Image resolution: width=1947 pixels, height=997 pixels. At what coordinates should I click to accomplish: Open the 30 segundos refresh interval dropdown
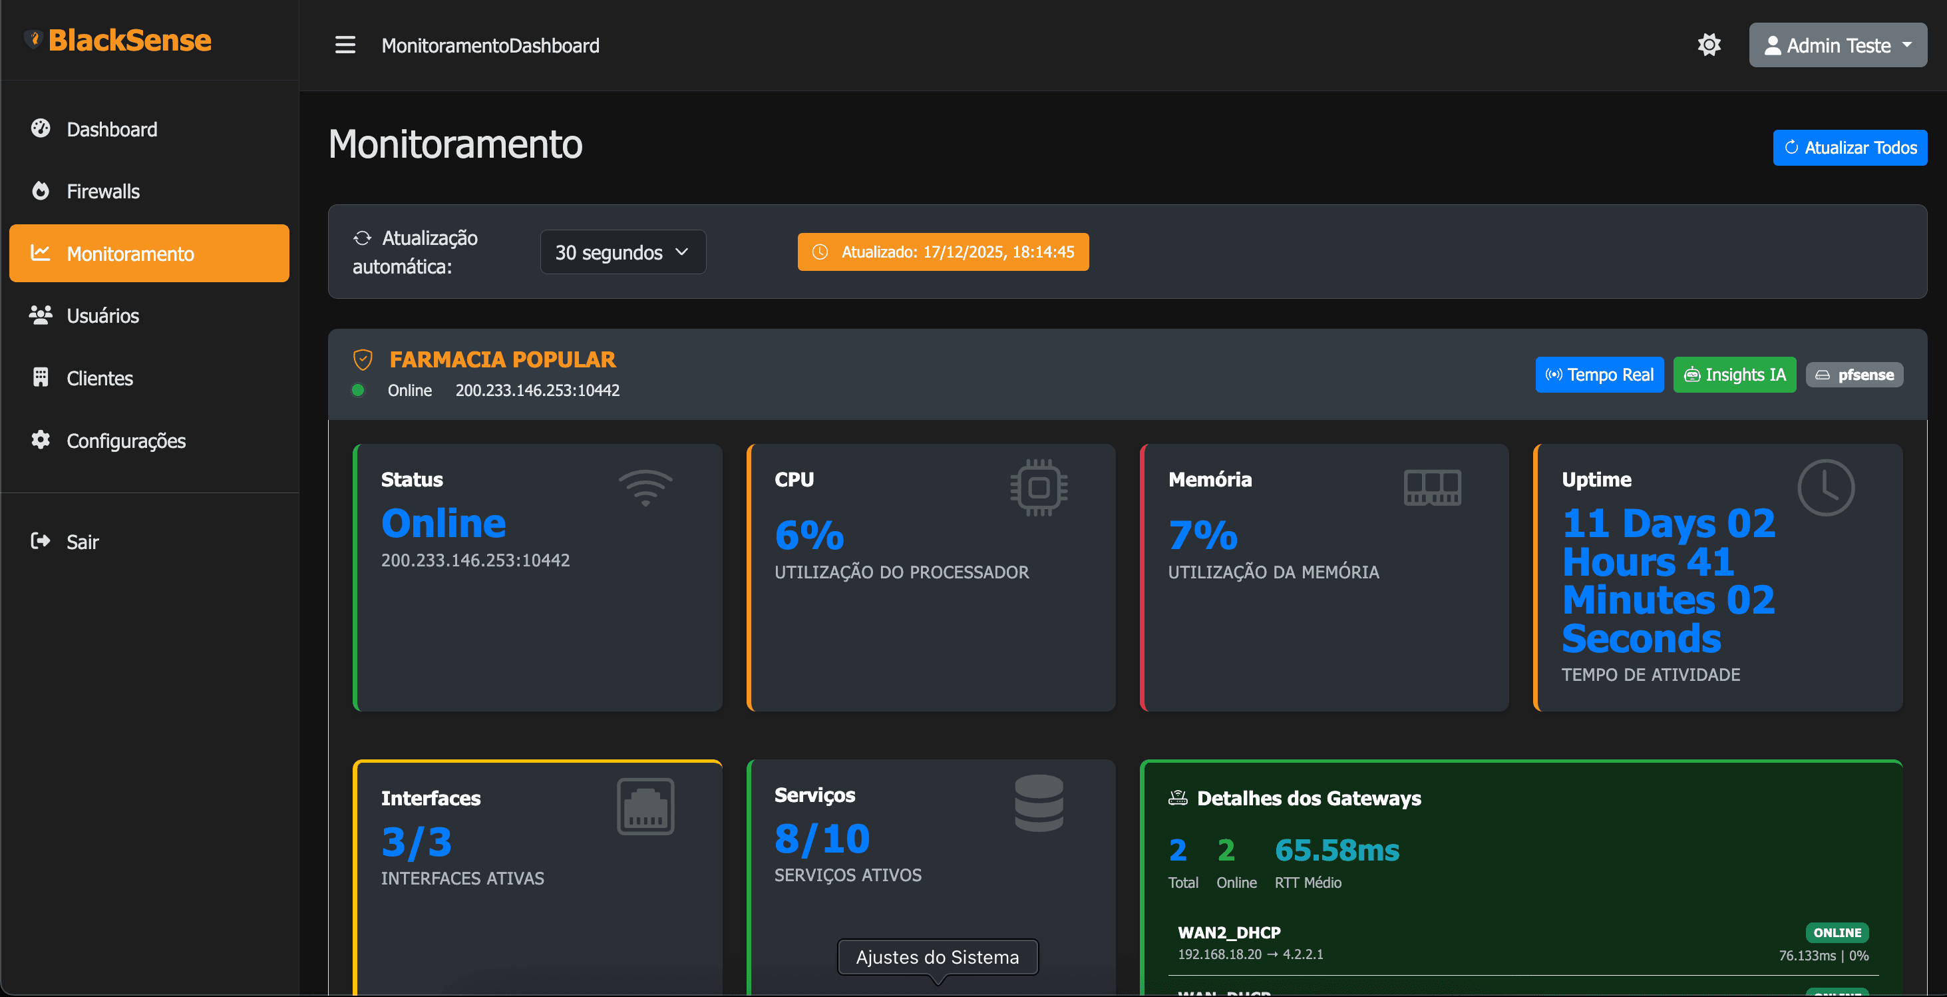(622, 252)
